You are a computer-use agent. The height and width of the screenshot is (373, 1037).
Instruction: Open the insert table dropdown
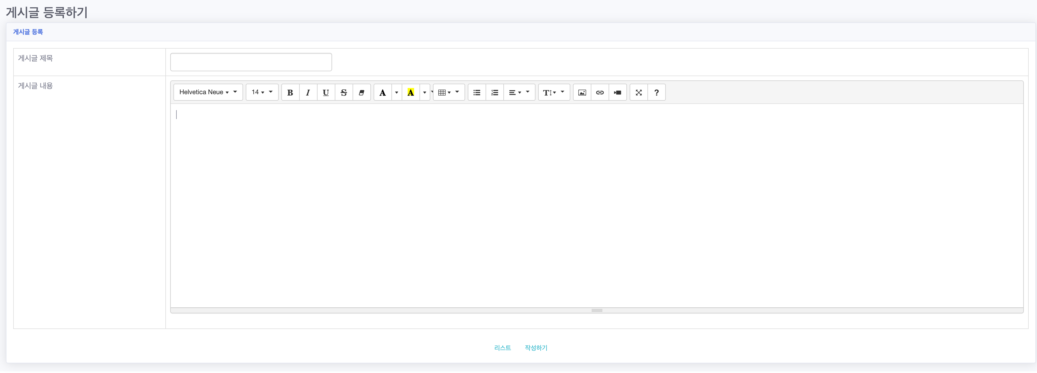click(448, 93)
